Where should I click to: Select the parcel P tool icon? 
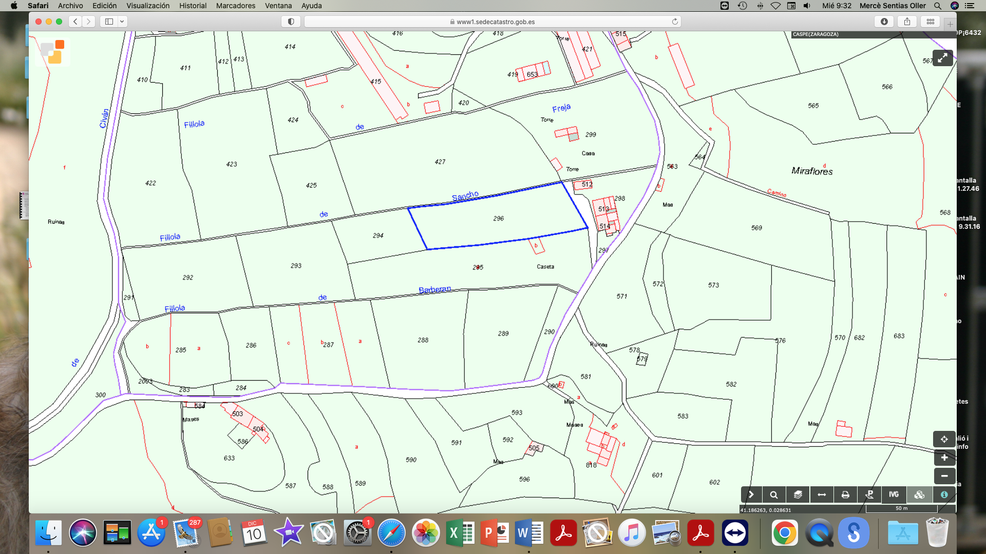[869, 494]
